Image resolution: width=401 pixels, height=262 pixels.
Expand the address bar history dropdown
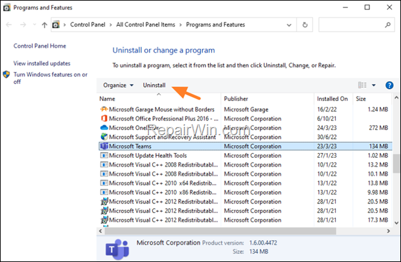click(x=289, y=25)
